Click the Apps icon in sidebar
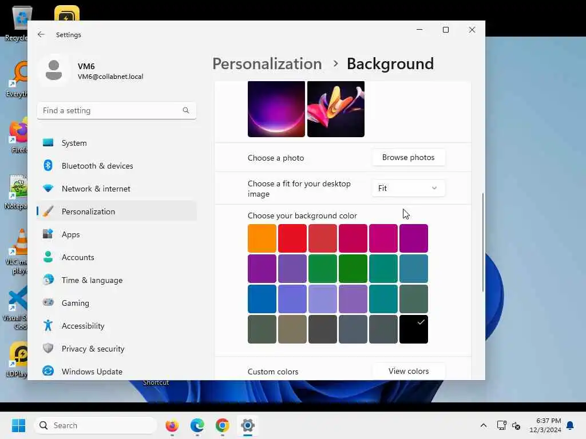 click(x=48, y=234)
